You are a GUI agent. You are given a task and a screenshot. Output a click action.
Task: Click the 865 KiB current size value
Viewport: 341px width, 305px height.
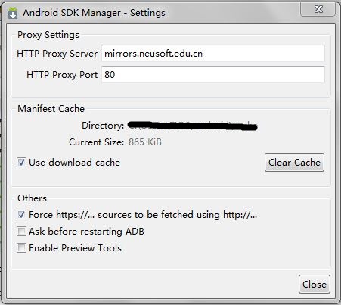pyautogui.click(x=145, y=142)
